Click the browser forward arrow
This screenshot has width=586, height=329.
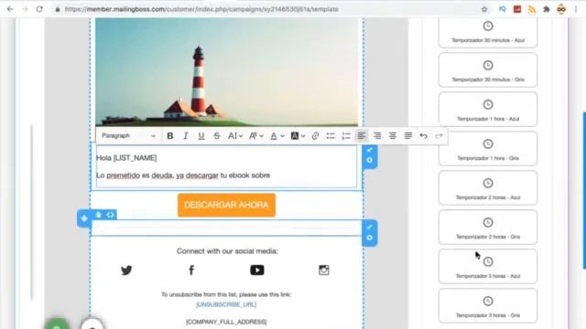pyautogui.click(x=25, y=9)
